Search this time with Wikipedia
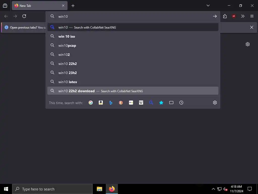The height and width of the screenshot is (194, 258). point(141,103)
